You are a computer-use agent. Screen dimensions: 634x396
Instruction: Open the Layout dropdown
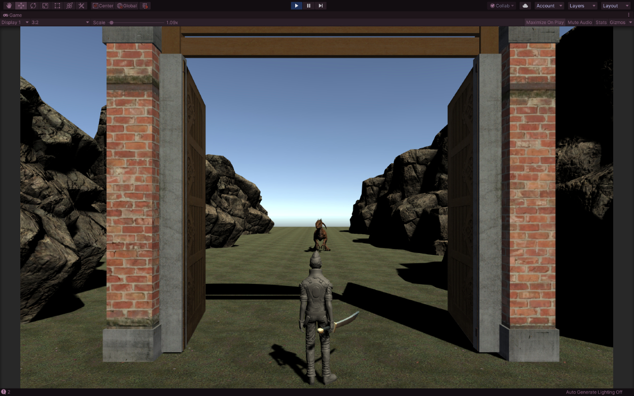point(615,6)
